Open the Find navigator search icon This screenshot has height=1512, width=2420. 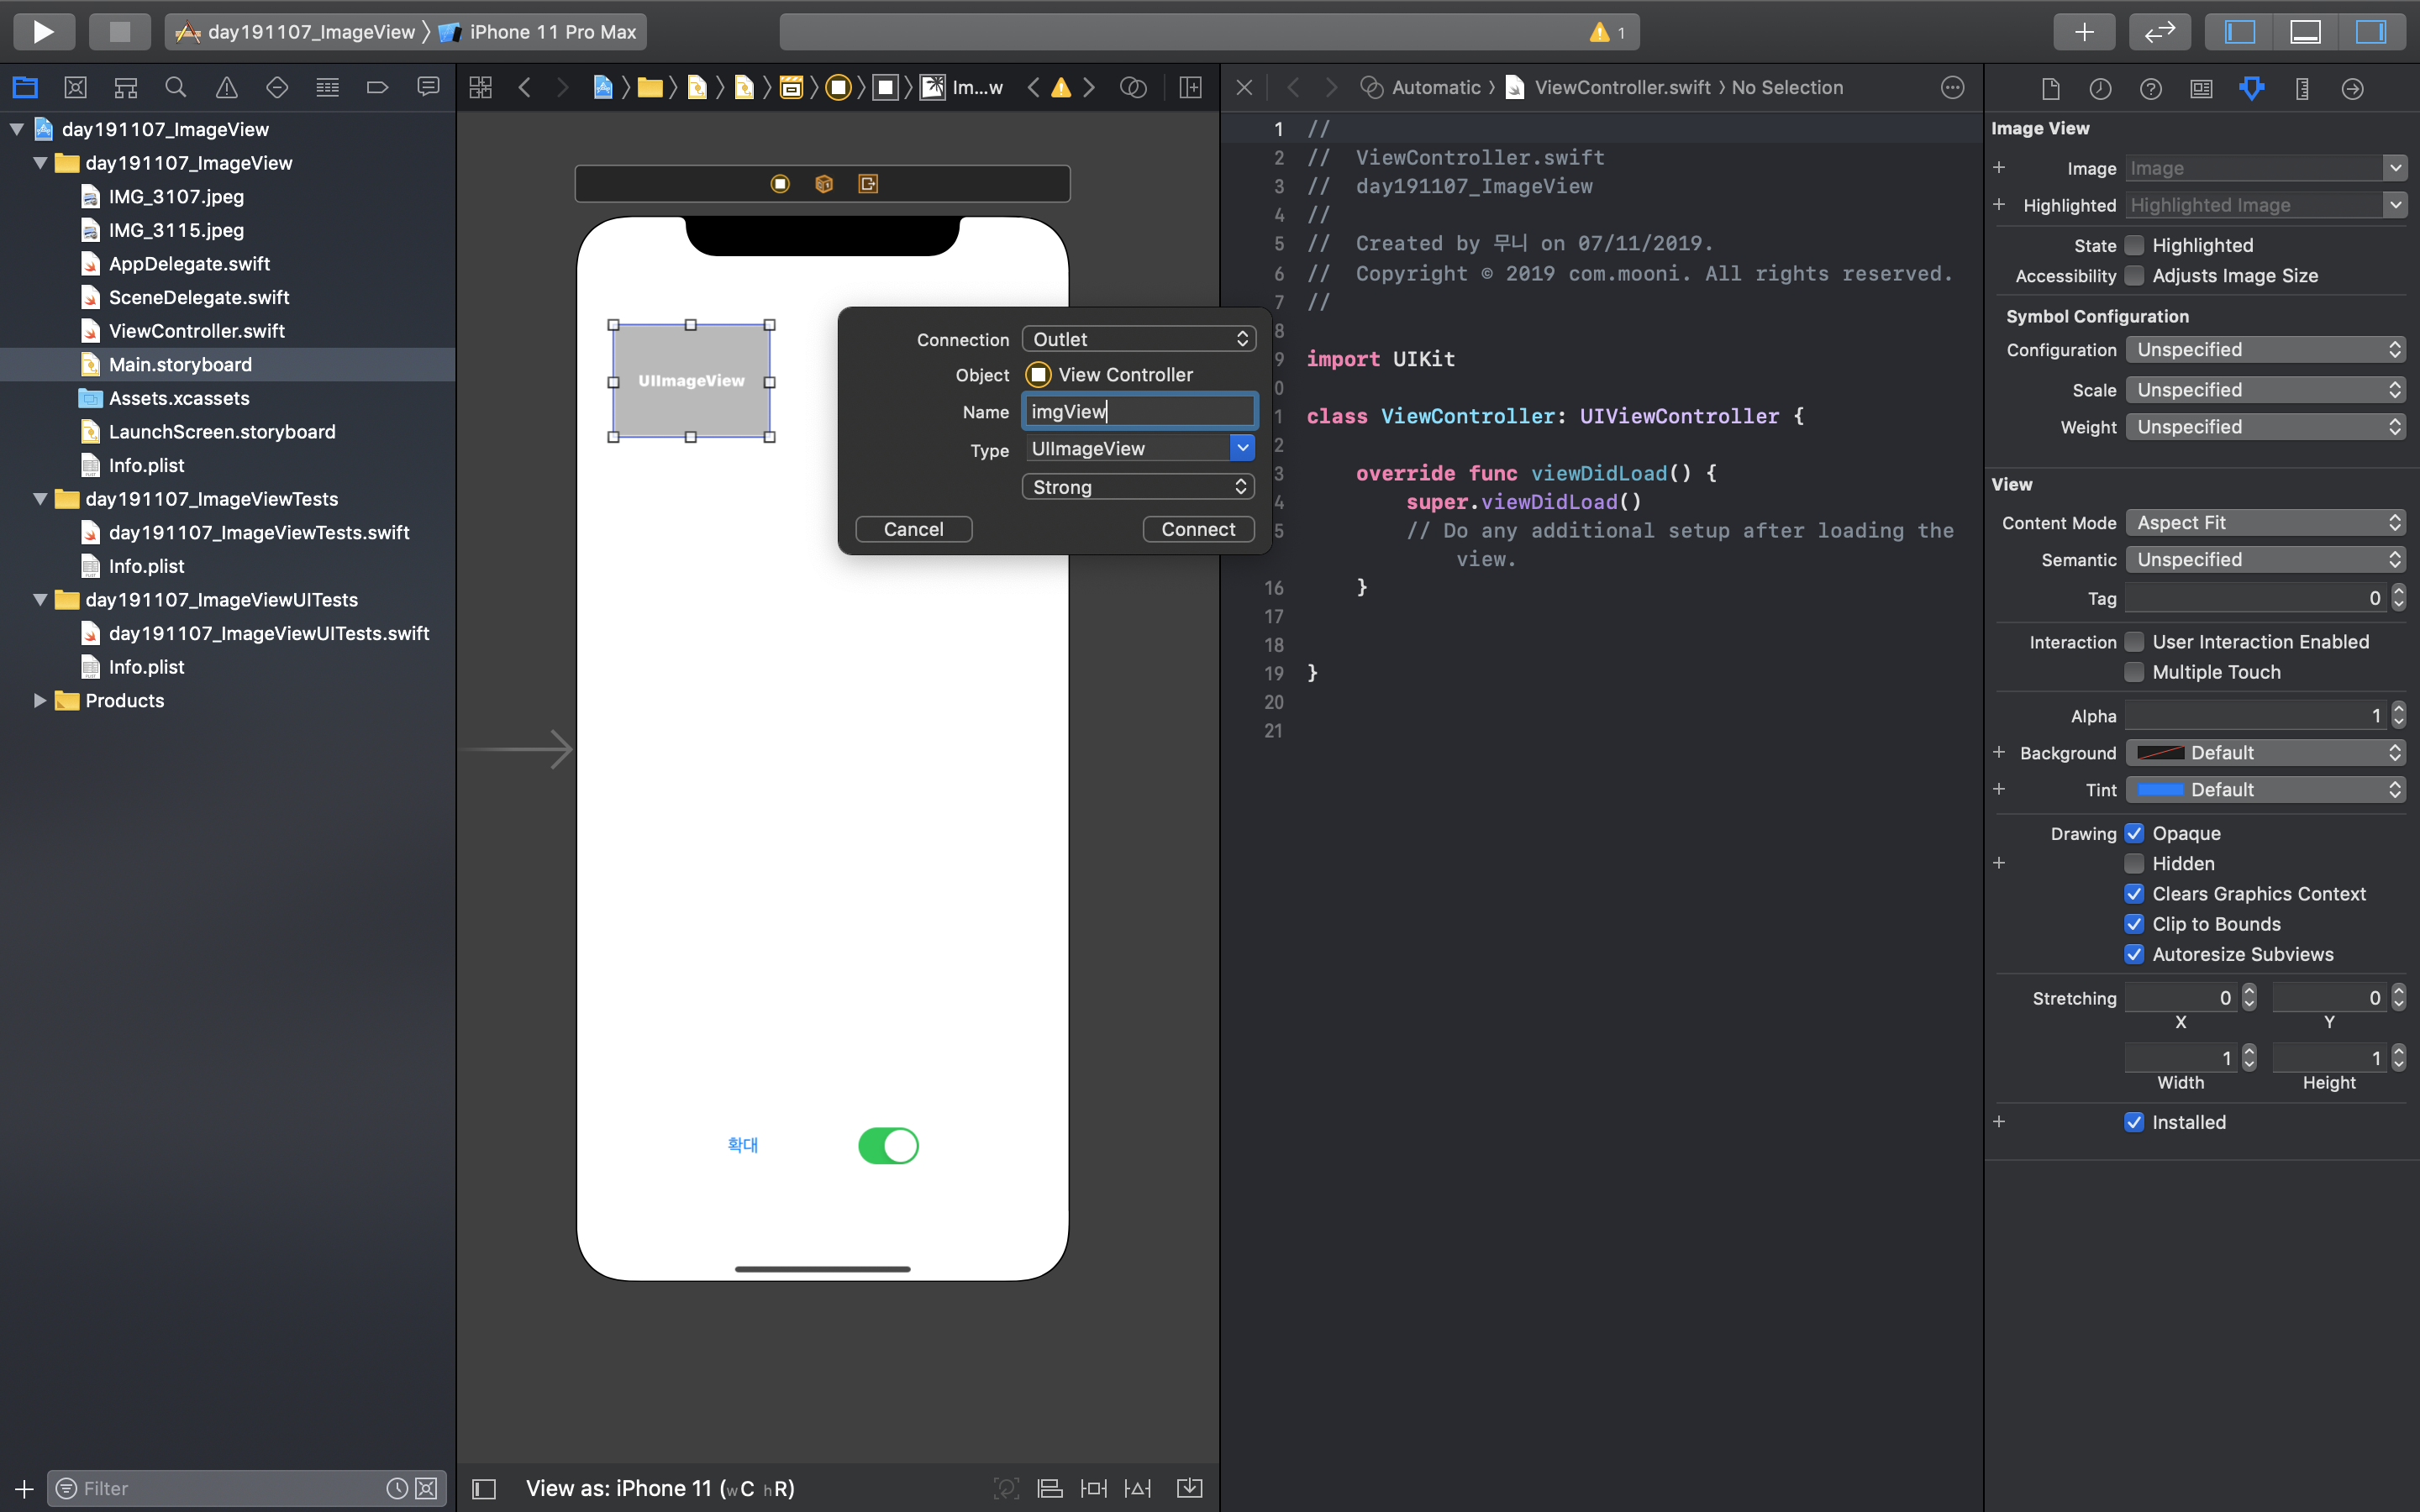[x=176, y=88]
